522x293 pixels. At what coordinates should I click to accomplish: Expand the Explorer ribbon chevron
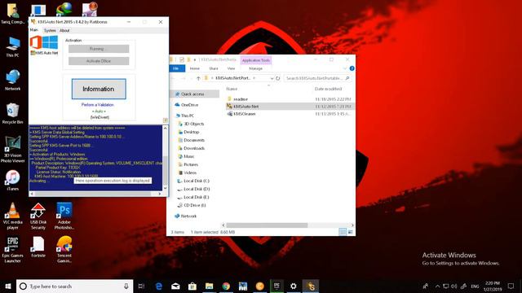pos(344,68)
